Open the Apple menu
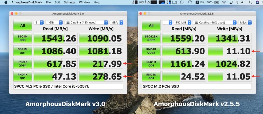This screenshot has width=263, height=114. (x=6, y=2)
